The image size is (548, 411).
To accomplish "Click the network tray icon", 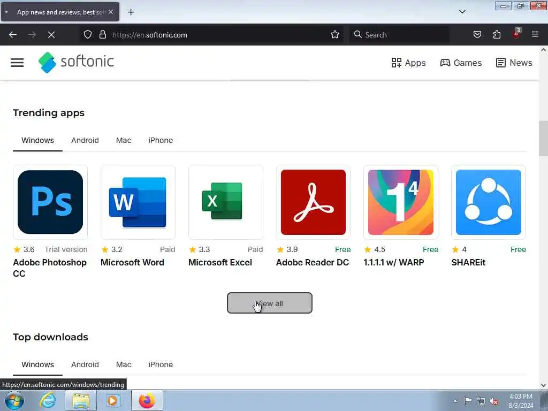I will 481,401.
